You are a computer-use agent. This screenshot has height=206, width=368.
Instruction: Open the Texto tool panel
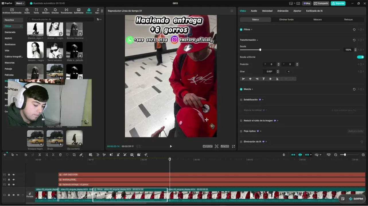pyautogui.click(x=36, y=11)
